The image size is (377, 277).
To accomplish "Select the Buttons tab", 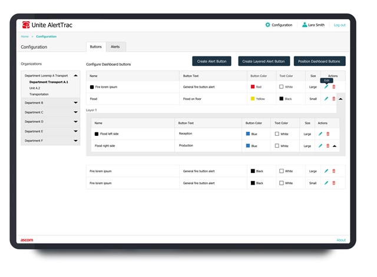I will click(96, 46).
